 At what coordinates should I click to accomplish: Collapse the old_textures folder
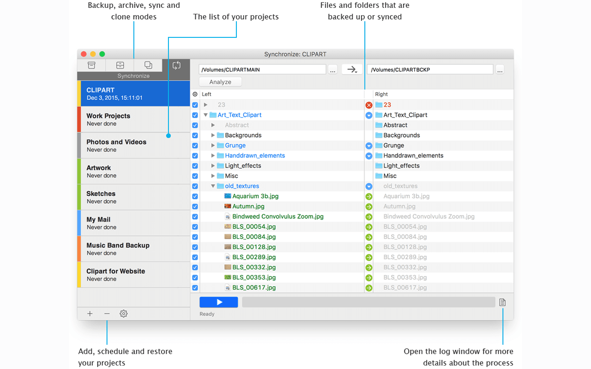213,186
